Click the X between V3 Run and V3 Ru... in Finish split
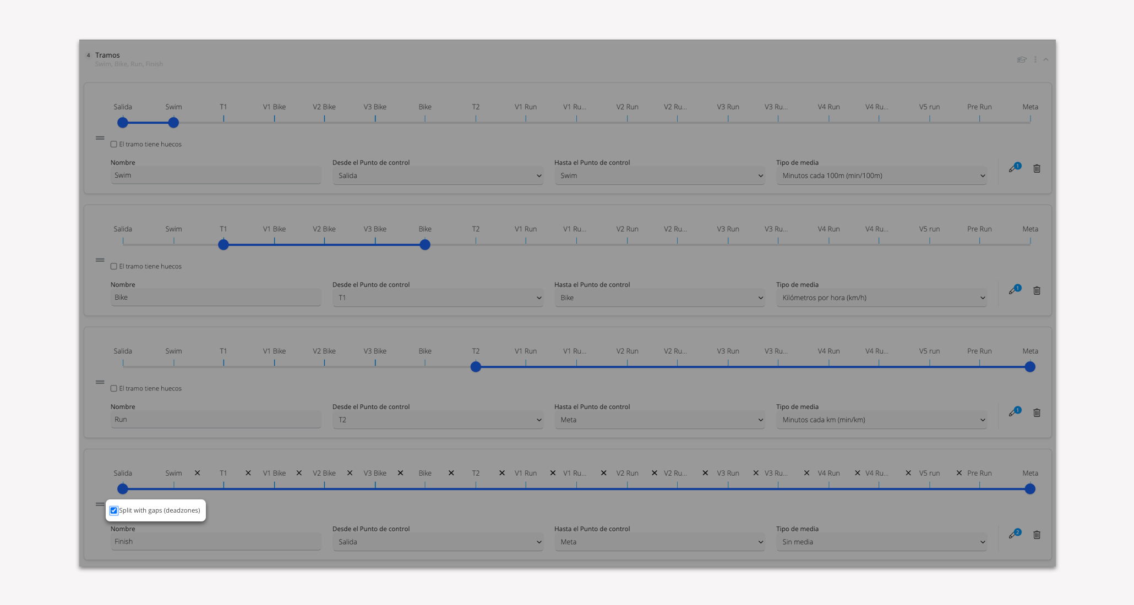The height and width of the screenshot is (605, 1134). point(756,473)
